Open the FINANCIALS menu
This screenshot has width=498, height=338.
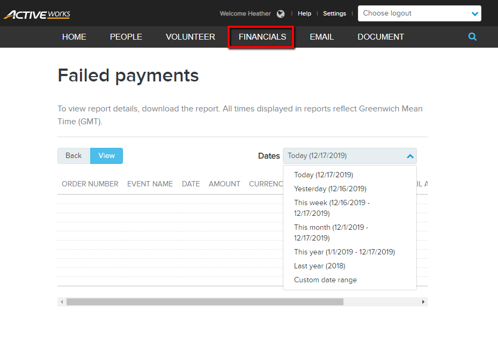point(262,37)
